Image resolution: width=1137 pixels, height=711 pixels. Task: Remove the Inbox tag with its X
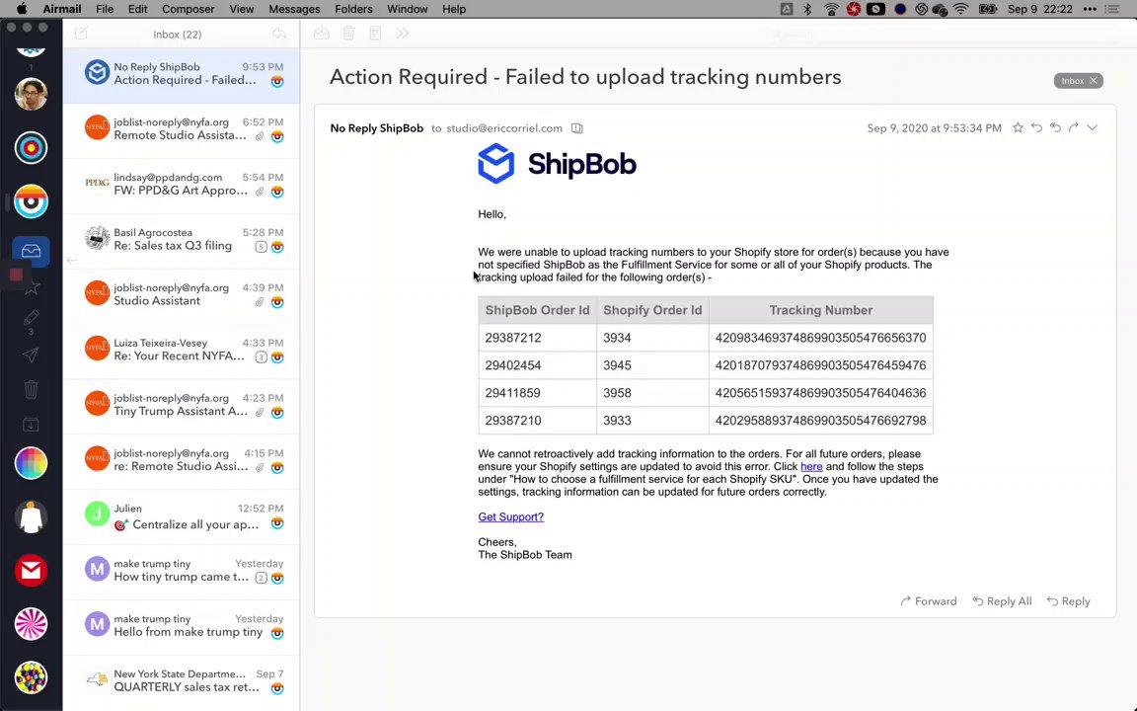(1094, 81)
